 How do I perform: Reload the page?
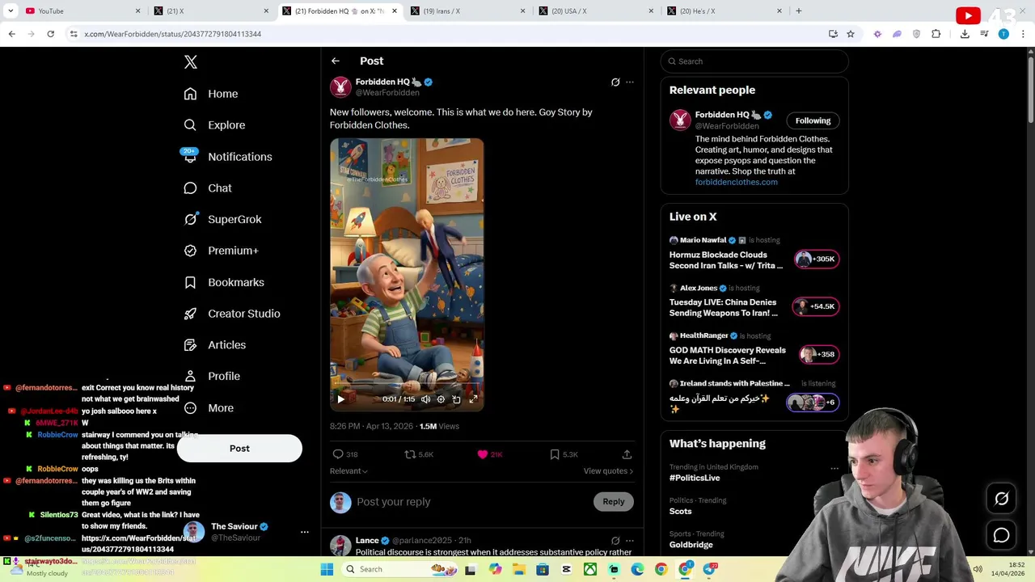(50, 34)
